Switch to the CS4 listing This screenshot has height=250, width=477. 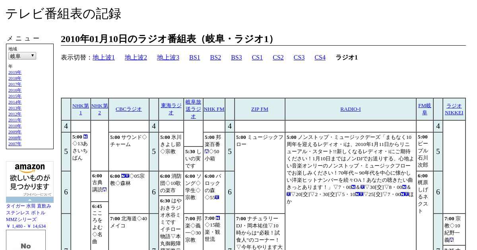[320, 58]
